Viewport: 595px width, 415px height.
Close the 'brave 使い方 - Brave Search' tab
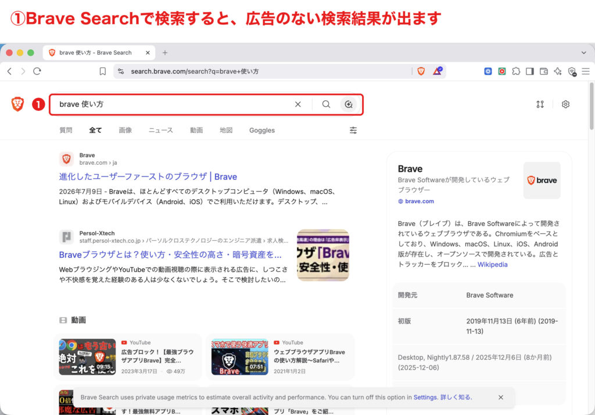point(148,53)
